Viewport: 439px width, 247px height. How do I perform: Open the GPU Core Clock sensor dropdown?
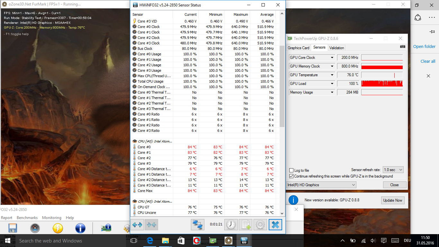coord(332,58)
